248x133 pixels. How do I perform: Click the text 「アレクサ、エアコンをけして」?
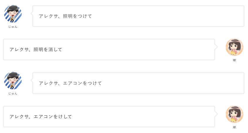(41, 117)
